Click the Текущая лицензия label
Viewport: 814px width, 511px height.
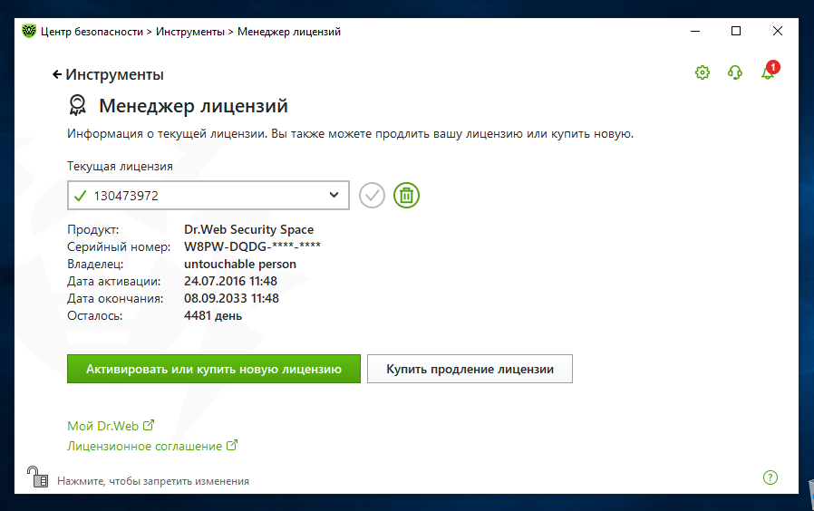(x=120, y=167)
